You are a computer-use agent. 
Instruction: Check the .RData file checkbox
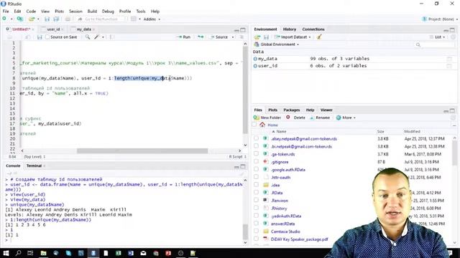point(256,192)
